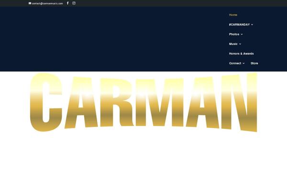The image size is (287, 191).
Task: Visit the Store page
Action: [x=254, y=63]
